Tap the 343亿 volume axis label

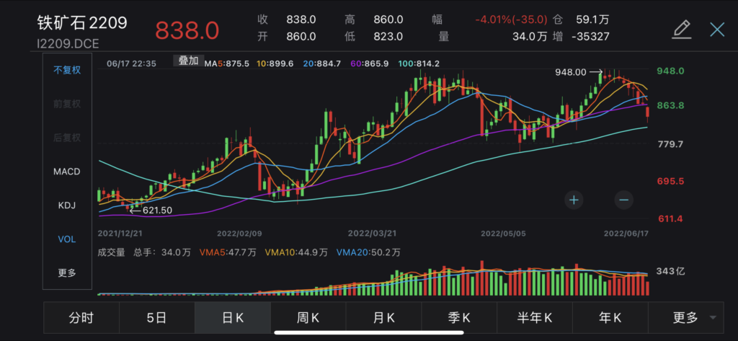[670, 271]
